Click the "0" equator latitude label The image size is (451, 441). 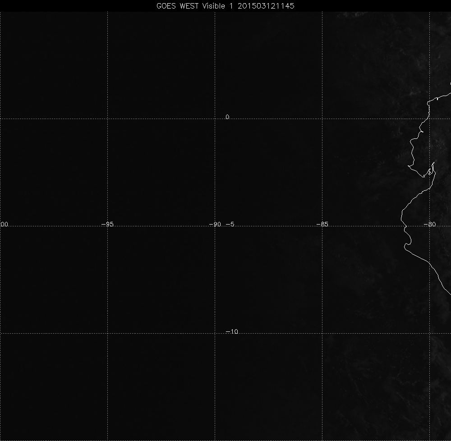pos(227,117)
